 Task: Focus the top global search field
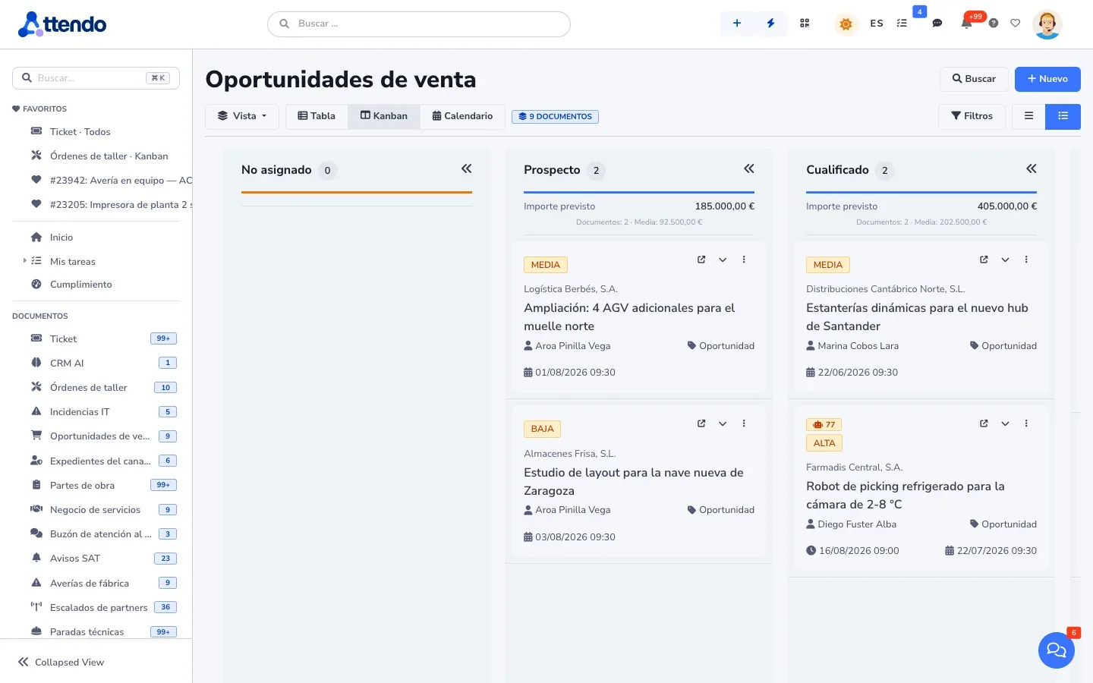419,24
